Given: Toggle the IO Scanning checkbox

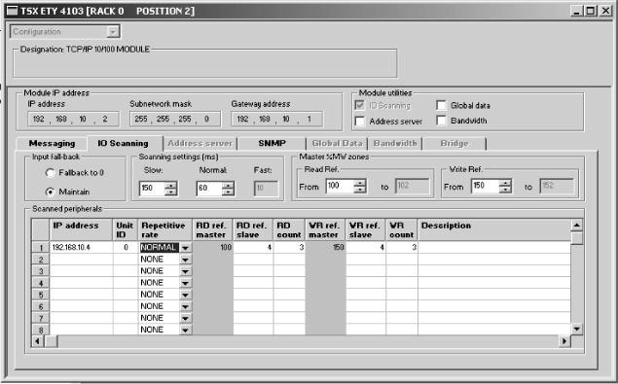Looking at the screenshot, I should tap(359, 105).
